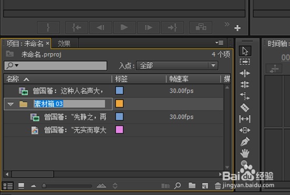Select the Slide tool

tap(245, 130)
